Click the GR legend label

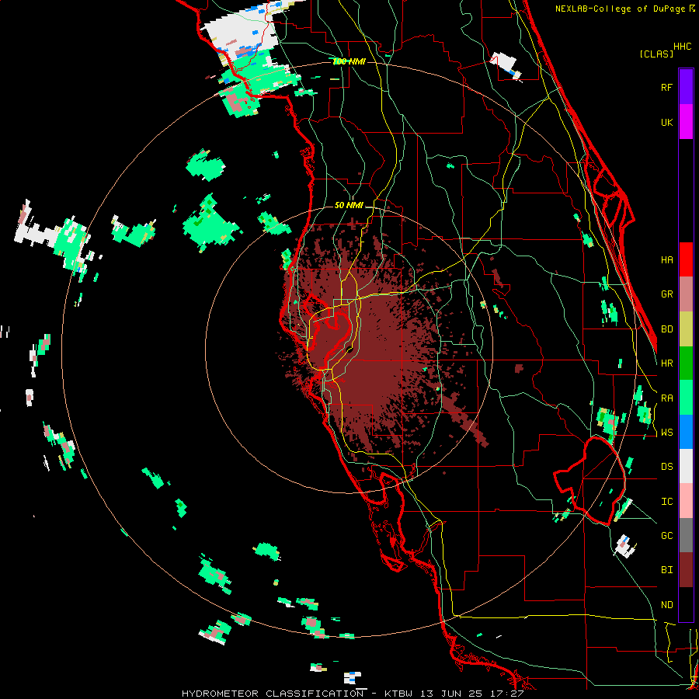click(x=666, y=294)
